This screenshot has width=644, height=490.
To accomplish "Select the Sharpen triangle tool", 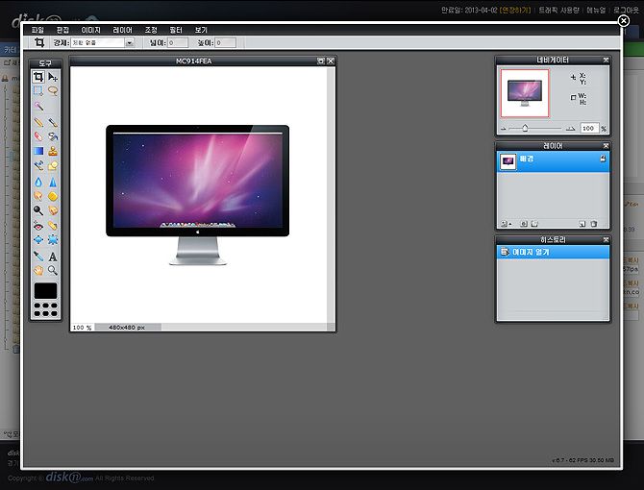I will click(x=53, y=182).
